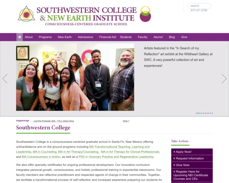Open the Give menu item
This screenshot has width=229, height=183.
click(184, 37)
